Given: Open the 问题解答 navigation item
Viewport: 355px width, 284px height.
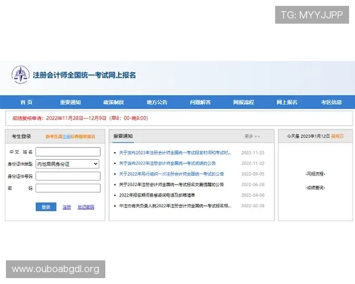Looking at the screenshot, I should (201, 102).
